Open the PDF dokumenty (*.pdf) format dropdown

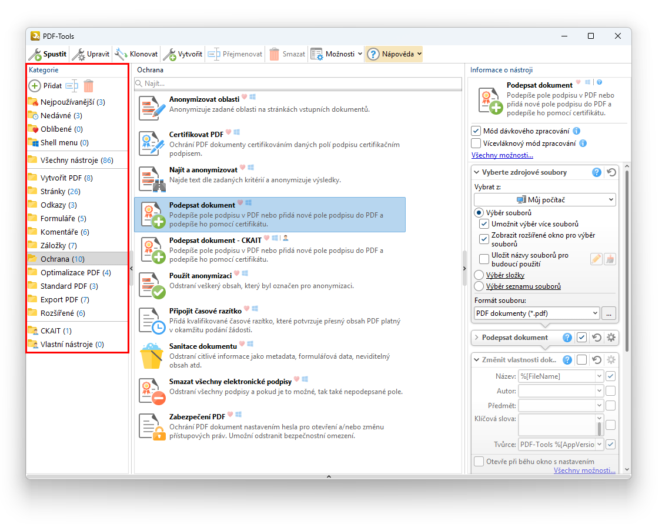click(x=537, y=313)
